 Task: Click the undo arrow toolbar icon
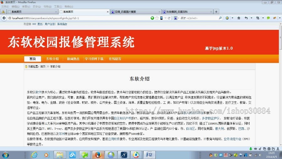[246, 18]
